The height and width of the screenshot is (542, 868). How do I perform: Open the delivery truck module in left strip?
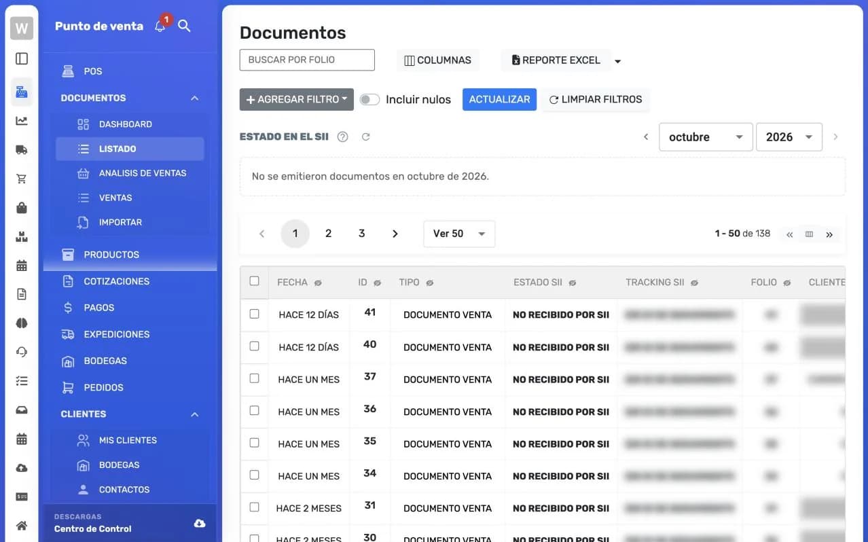tap(22, 150)
